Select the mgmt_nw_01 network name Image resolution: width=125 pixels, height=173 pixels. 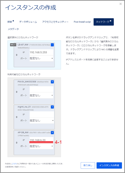[x=24, y=107]
